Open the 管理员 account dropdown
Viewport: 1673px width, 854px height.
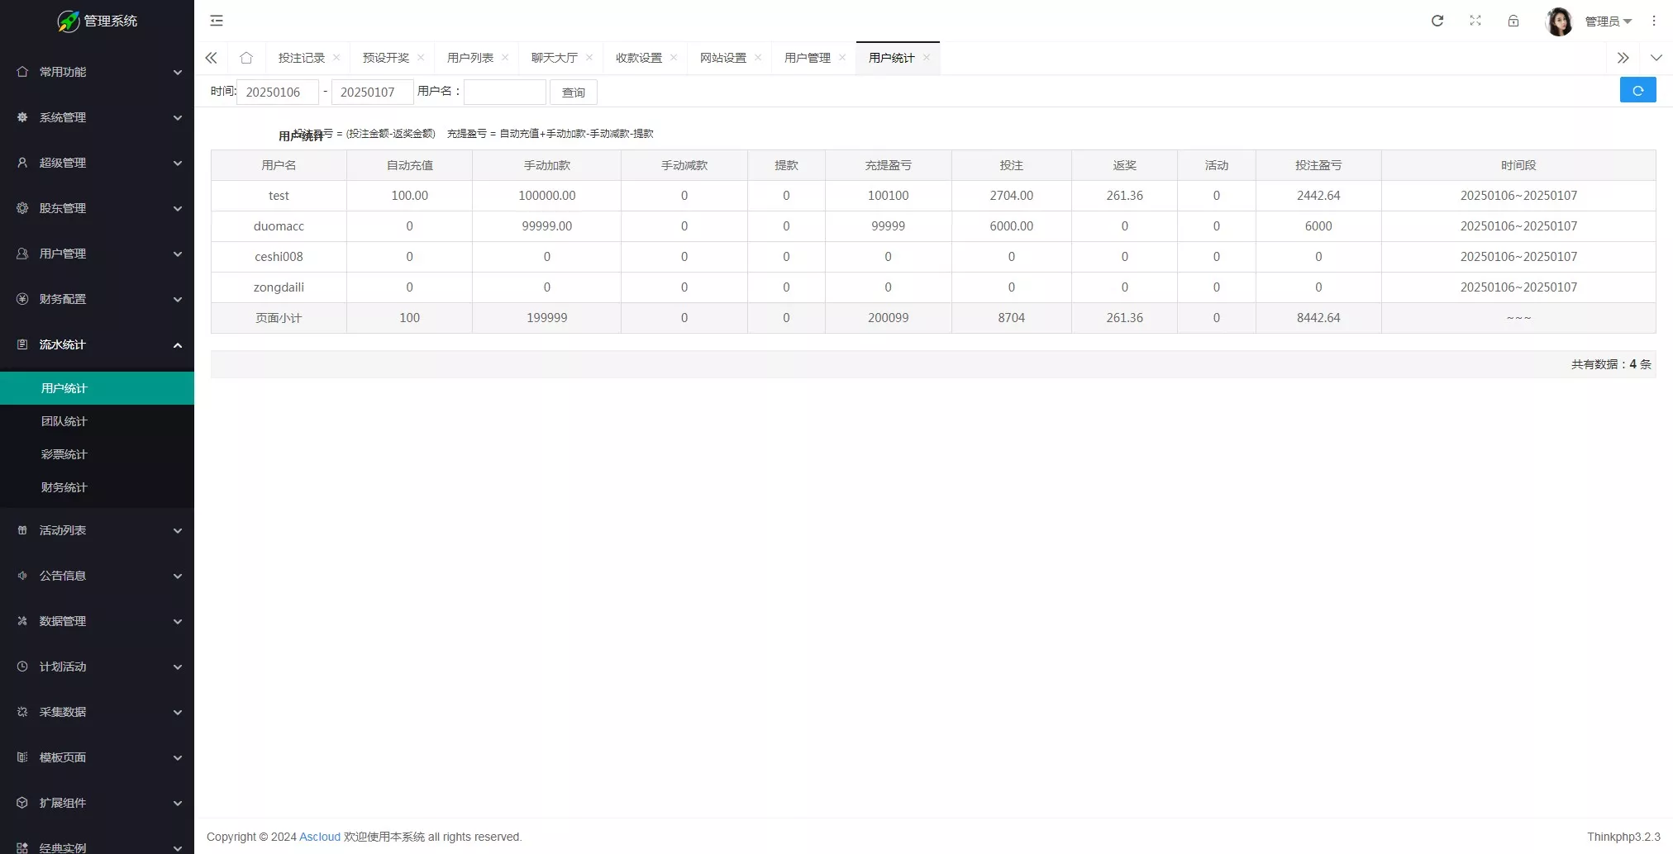(1607, 21)
